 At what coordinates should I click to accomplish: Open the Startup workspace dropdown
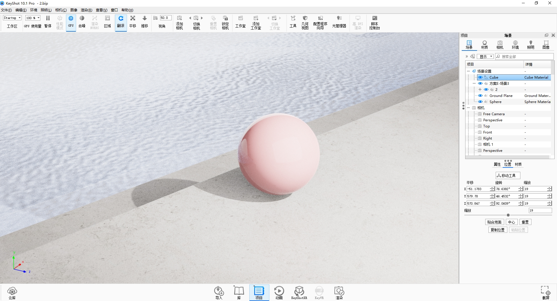tap(12, 18)
